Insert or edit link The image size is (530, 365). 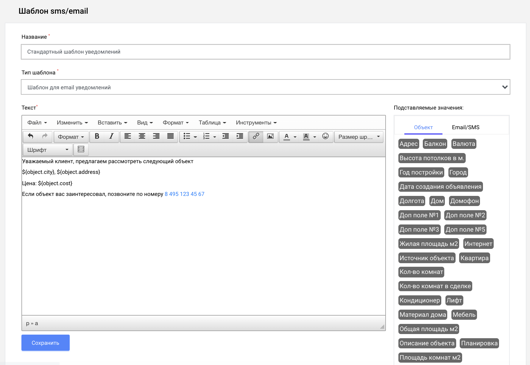tap(256, 137)
